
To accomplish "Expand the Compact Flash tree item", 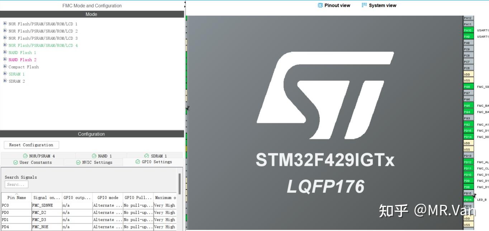I will [x=5, y=67].
